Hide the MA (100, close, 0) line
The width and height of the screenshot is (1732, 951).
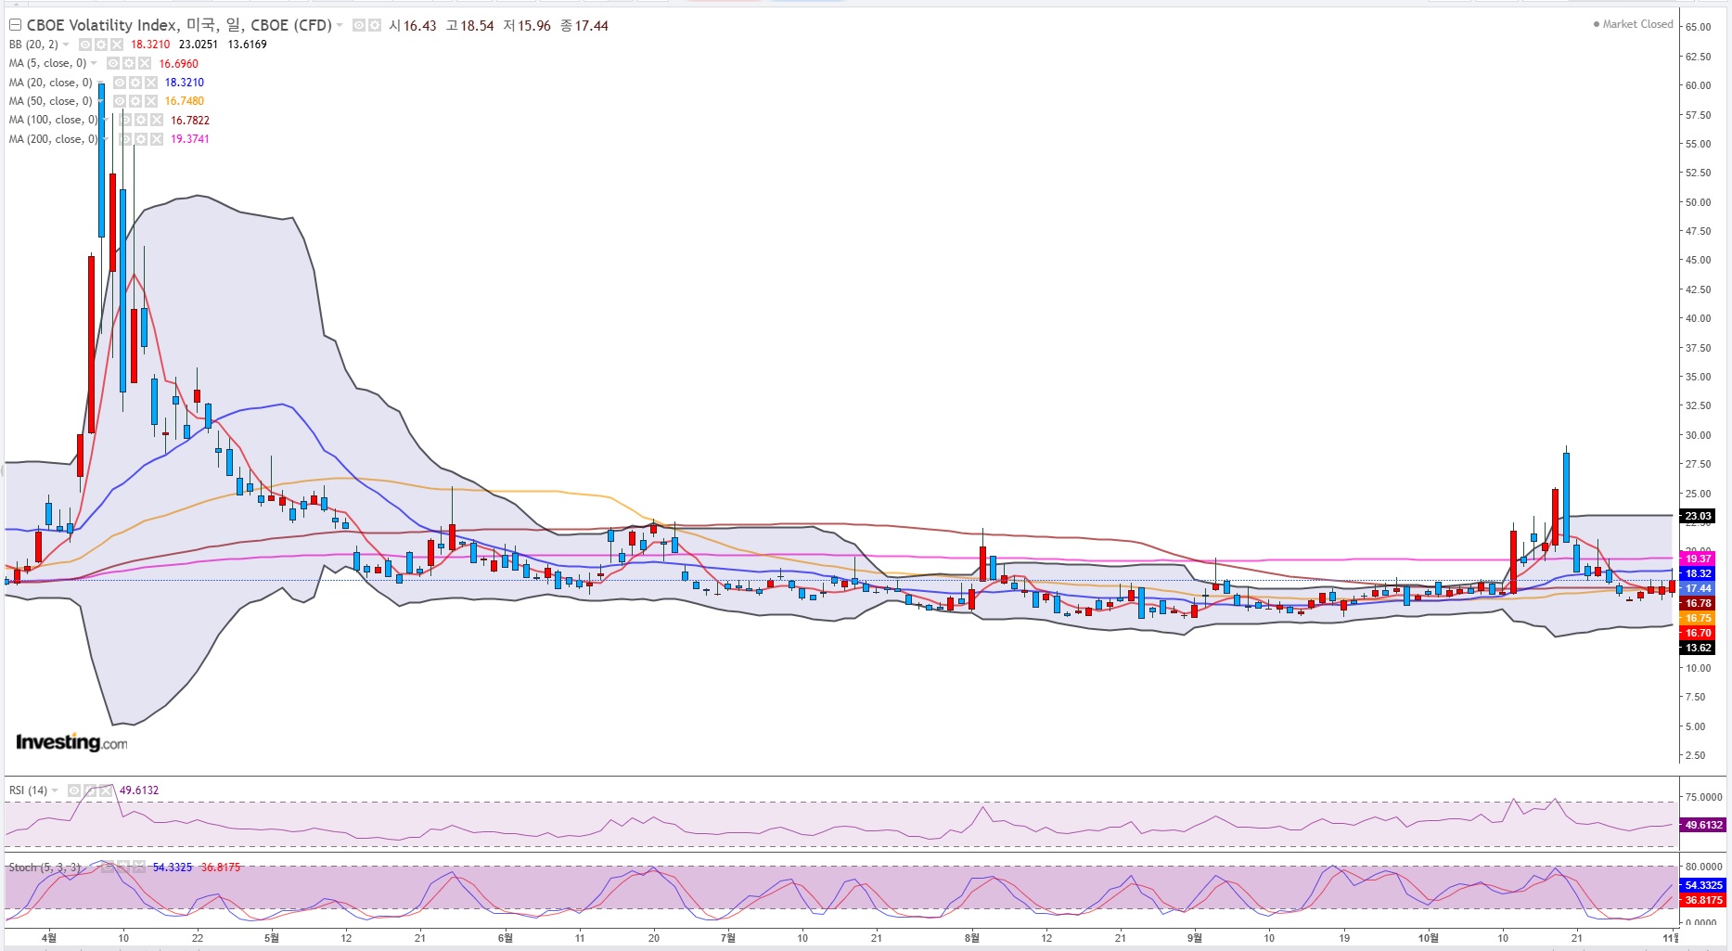[x=125, y=120]
